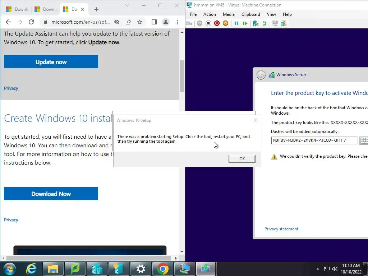368x276 pixels.
Task: Pause the virtual machine
Action: [236, 23]
